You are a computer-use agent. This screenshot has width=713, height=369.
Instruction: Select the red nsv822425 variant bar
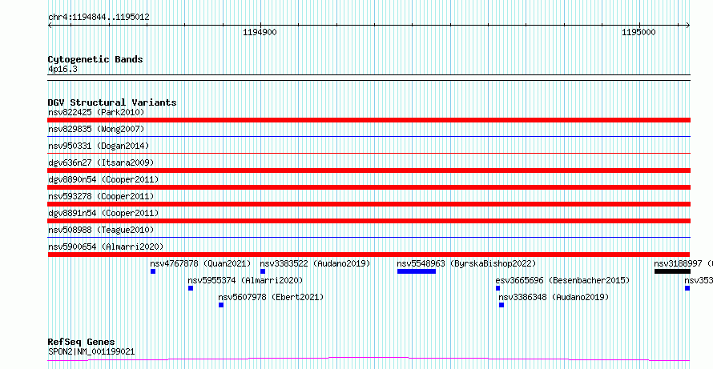tap(369, 120)
